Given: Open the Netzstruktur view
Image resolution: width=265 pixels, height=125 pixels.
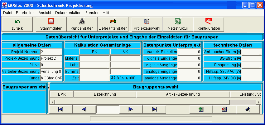Looking at the screenshot, I should [178, 24].
